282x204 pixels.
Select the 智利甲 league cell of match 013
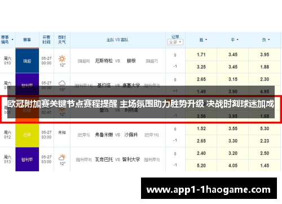(x=27, y=159)
